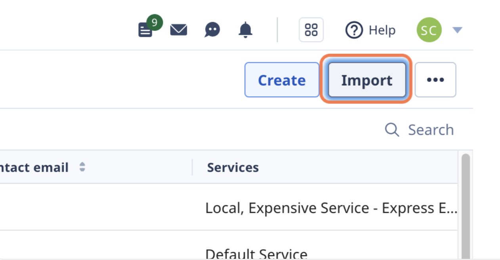Open the chat messages icon

pos(212,29)
